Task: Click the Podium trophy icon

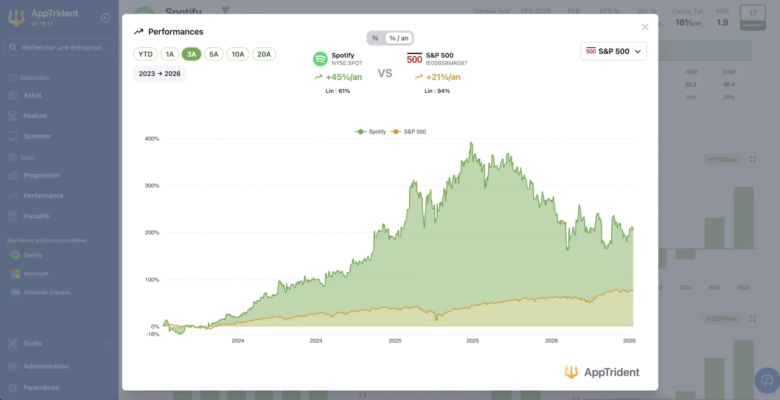Action: 13,116
